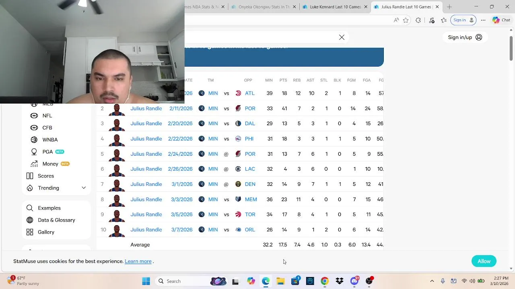Open a new browser tab

pos(449,7)
